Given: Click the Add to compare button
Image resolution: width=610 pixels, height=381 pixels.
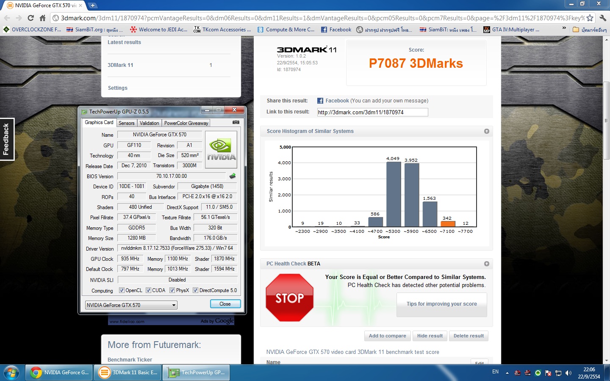Looking at the screenshot, I should coord(388,336).
